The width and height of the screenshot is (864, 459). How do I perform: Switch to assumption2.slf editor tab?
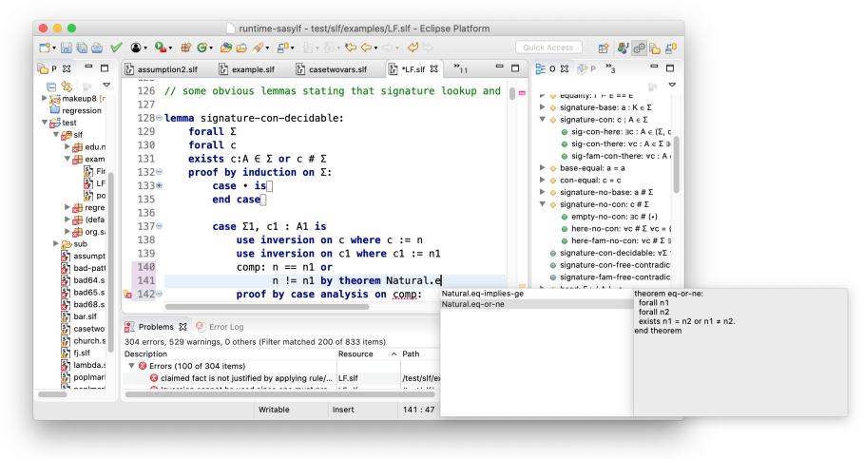point(161,69)
